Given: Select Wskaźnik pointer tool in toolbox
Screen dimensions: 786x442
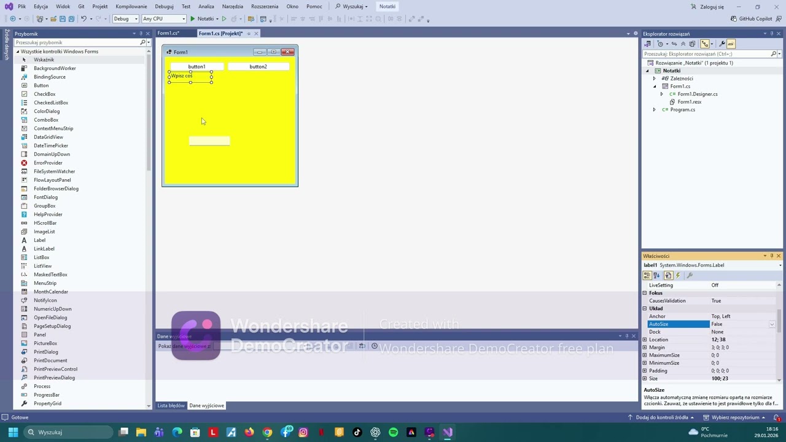Looking at the screenshot, I should [x=44, y=60].
